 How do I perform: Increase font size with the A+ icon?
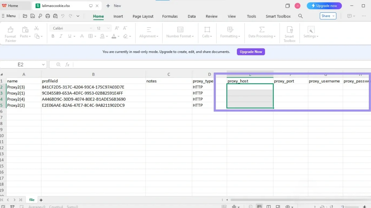[x=117, y=28]
